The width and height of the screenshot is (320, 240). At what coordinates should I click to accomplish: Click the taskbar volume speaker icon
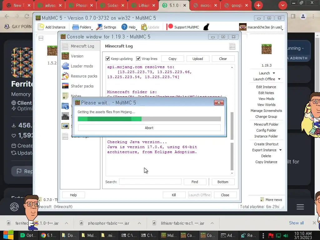[286, 236]
